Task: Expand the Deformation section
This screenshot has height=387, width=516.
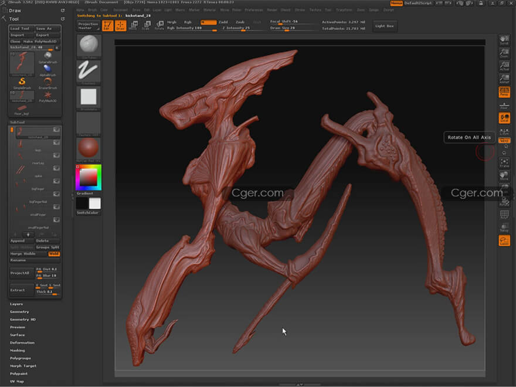Action: coord(22,342)
